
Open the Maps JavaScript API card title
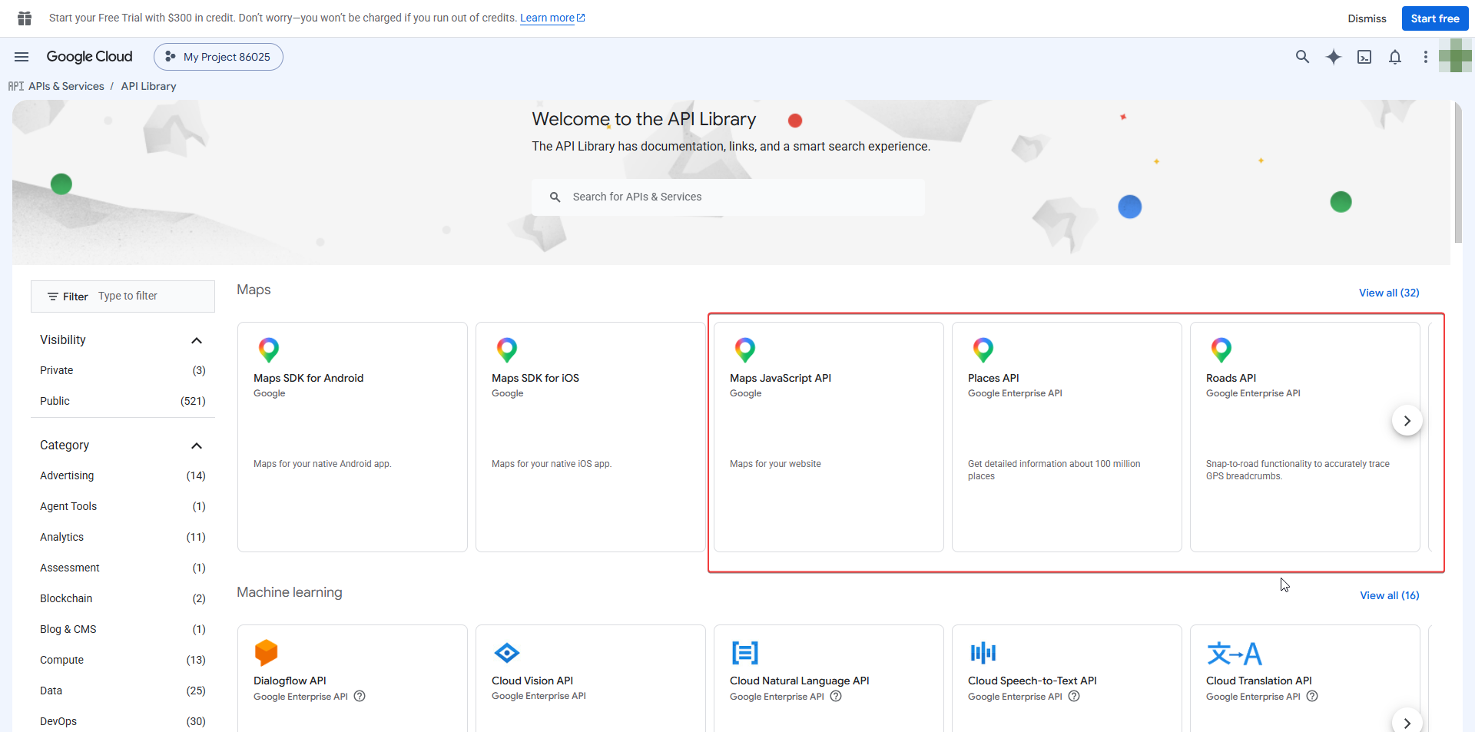pos(781,378)
